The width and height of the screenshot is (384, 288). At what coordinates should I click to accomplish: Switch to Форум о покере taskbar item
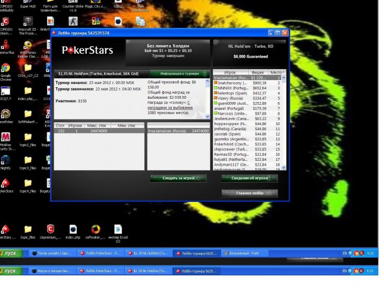(53, 271)
